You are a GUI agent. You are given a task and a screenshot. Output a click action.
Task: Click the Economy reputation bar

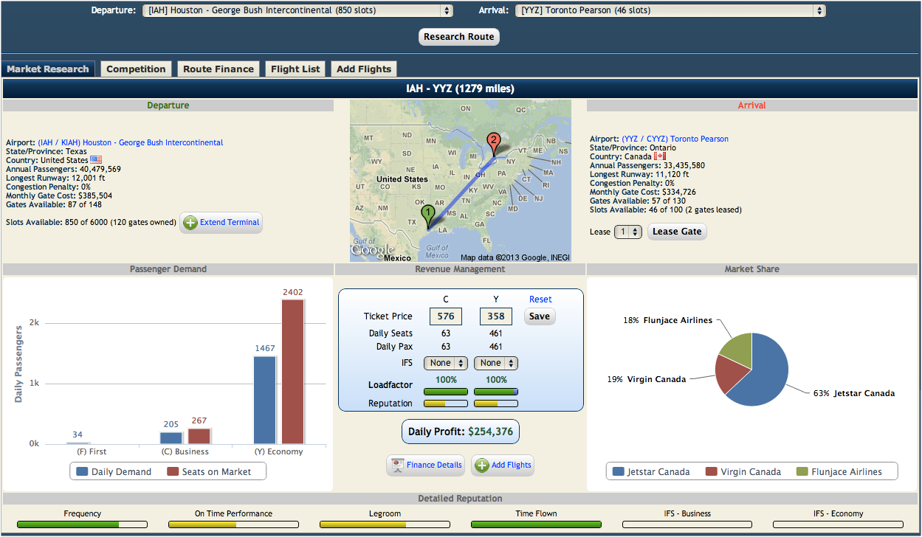[496, 403]
